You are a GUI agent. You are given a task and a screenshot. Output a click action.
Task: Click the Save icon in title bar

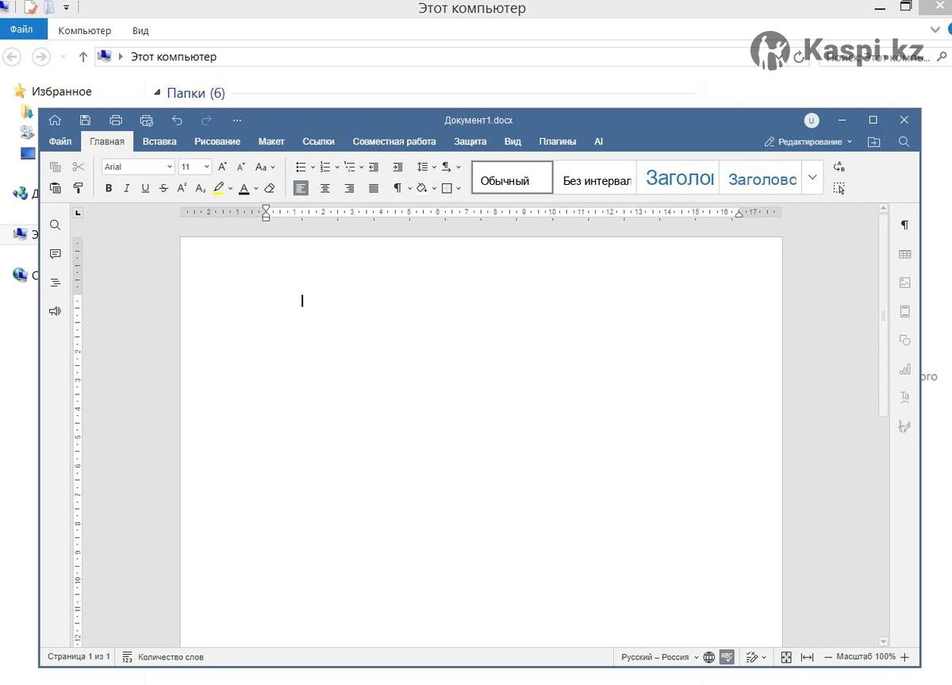(85, 121)
